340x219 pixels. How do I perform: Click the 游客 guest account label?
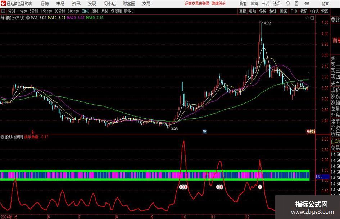[x=325, y=4]
